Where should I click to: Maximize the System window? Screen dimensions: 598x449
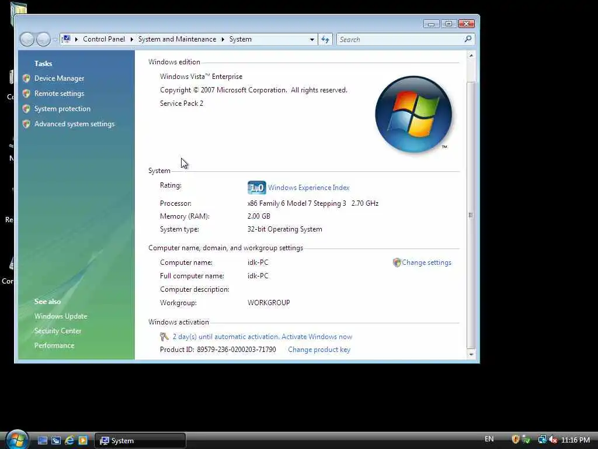click(448, 24)
